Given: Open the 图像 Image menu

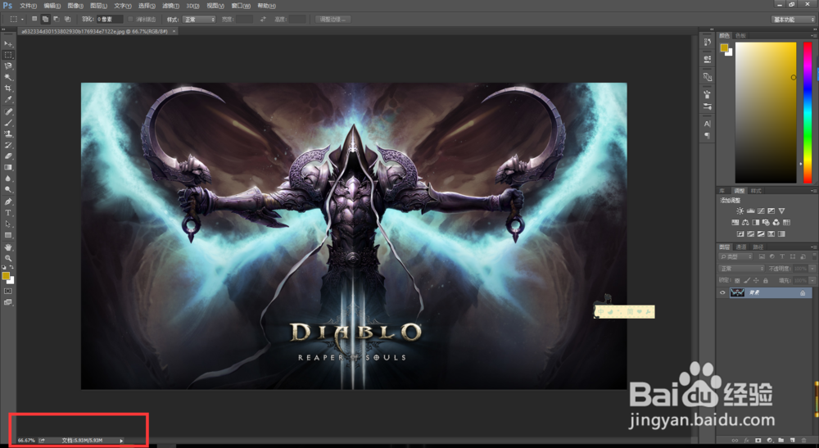Looking at the screenshot, I should [75, 6].
